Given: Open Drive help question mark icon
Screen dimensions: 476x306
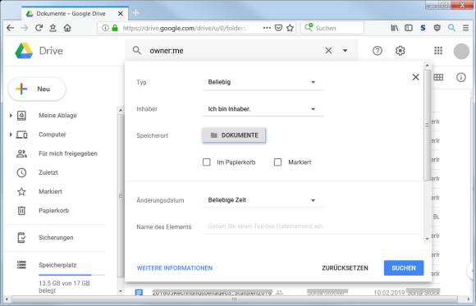Looking at the screenshot, I should pyautogui.click(x=378, y=51).
